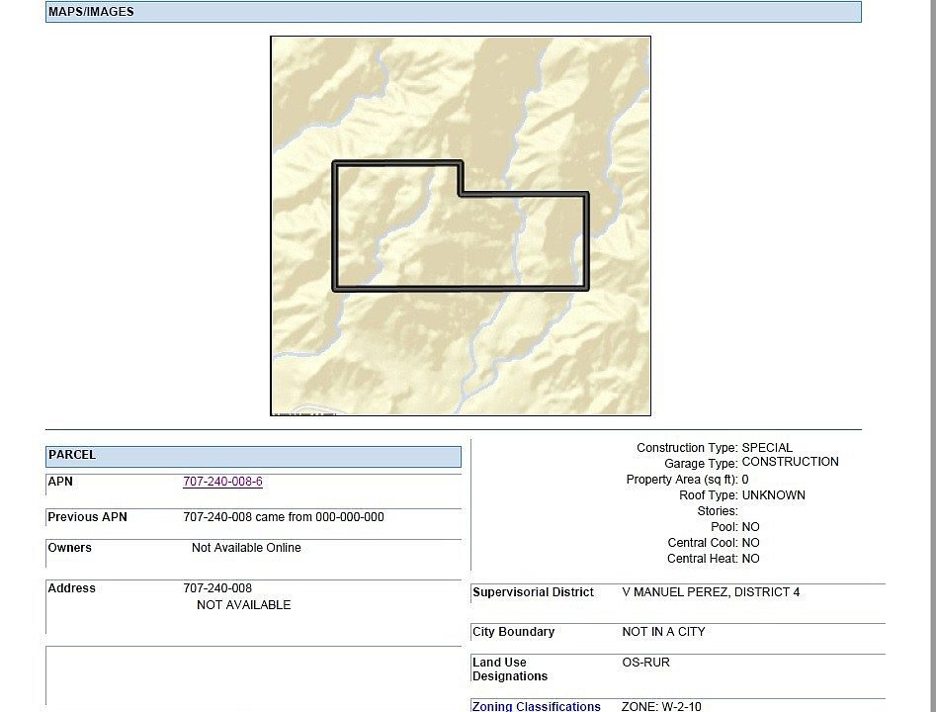Click the Owners row label
Viewport: 936px width, 712px height.
(70, 548)
